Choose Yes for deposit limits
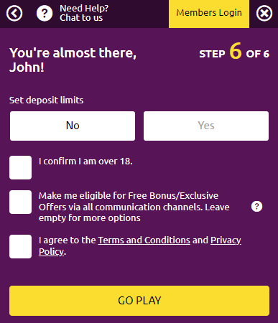Viewport: 278px width, 323px height. (x=206, y=126)
